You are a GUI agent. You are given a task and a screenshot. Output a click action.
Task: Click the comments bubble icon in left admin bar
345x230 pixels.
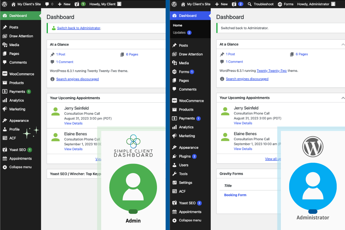[x=47, y=4]
